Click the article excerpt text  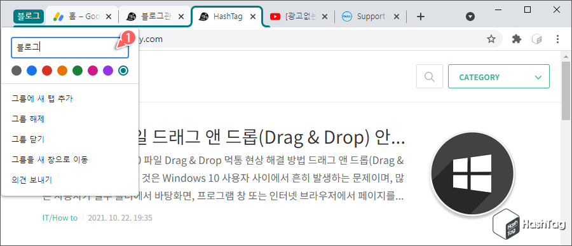[x=271, y=179]
